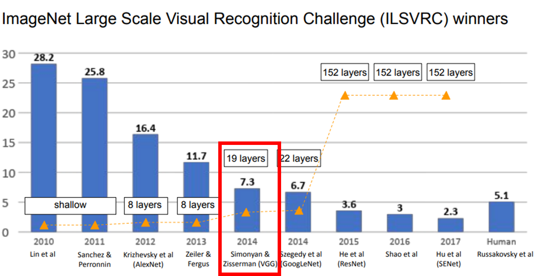Select the VGG blue bar
This screenshot has height=276, width=541.
point(247,210)
